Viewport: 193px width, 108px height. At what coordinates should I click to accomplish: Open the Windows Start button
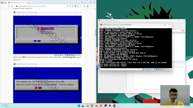point(79,106)
